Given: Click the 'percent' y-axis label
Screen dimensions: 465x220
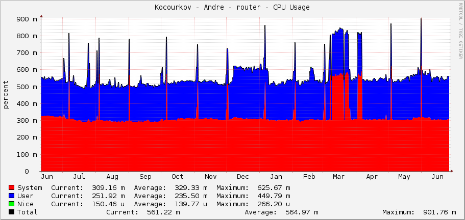Looking at the screenshot, I should click(6, 95).
